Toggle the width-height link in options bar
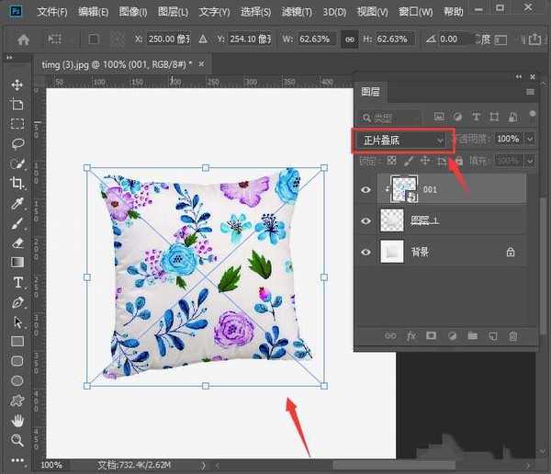Viewport: 551px width, 474px height. point(350,39)
